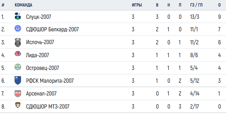This screenshot has height=114, width=226.
Task: Open the СДЮШОР МТЗ-2007 team link
Action: pyautogui.click(x=48, y=106)
